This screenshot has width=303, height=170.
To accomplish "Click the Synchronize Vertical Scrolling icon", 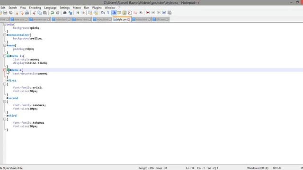I will point(90,13).
